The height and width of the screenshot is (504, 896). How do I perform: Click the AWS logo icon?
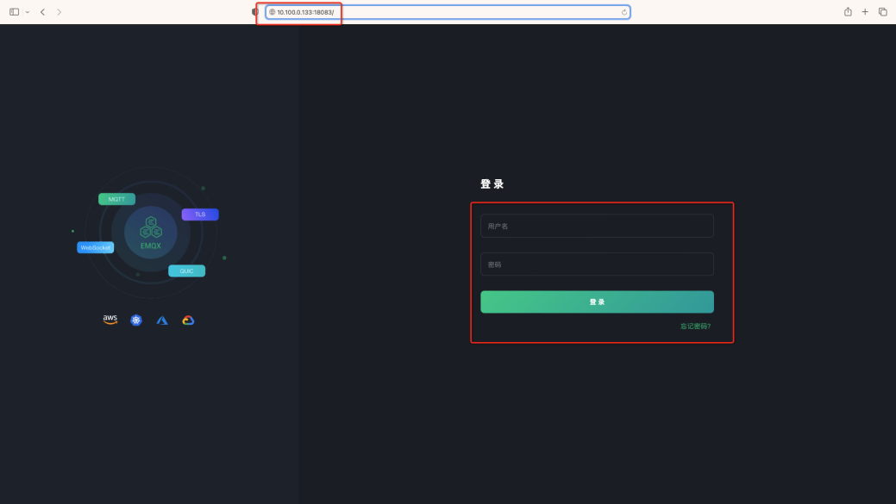(x=110, y=320)
